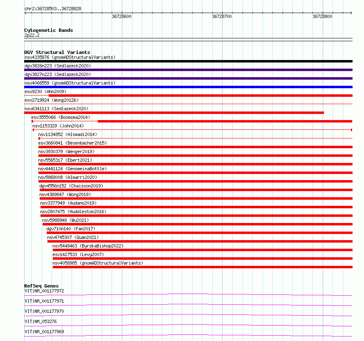Open transcript VIT|NM_001177969
The width and height of the screenshot is (364, 341).
pyautogui.click(x=44, y=332)
